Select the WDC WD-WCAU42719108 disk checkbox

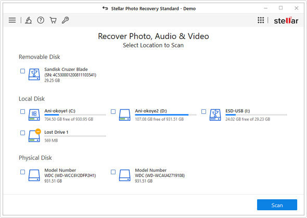(x=113, y=172)
